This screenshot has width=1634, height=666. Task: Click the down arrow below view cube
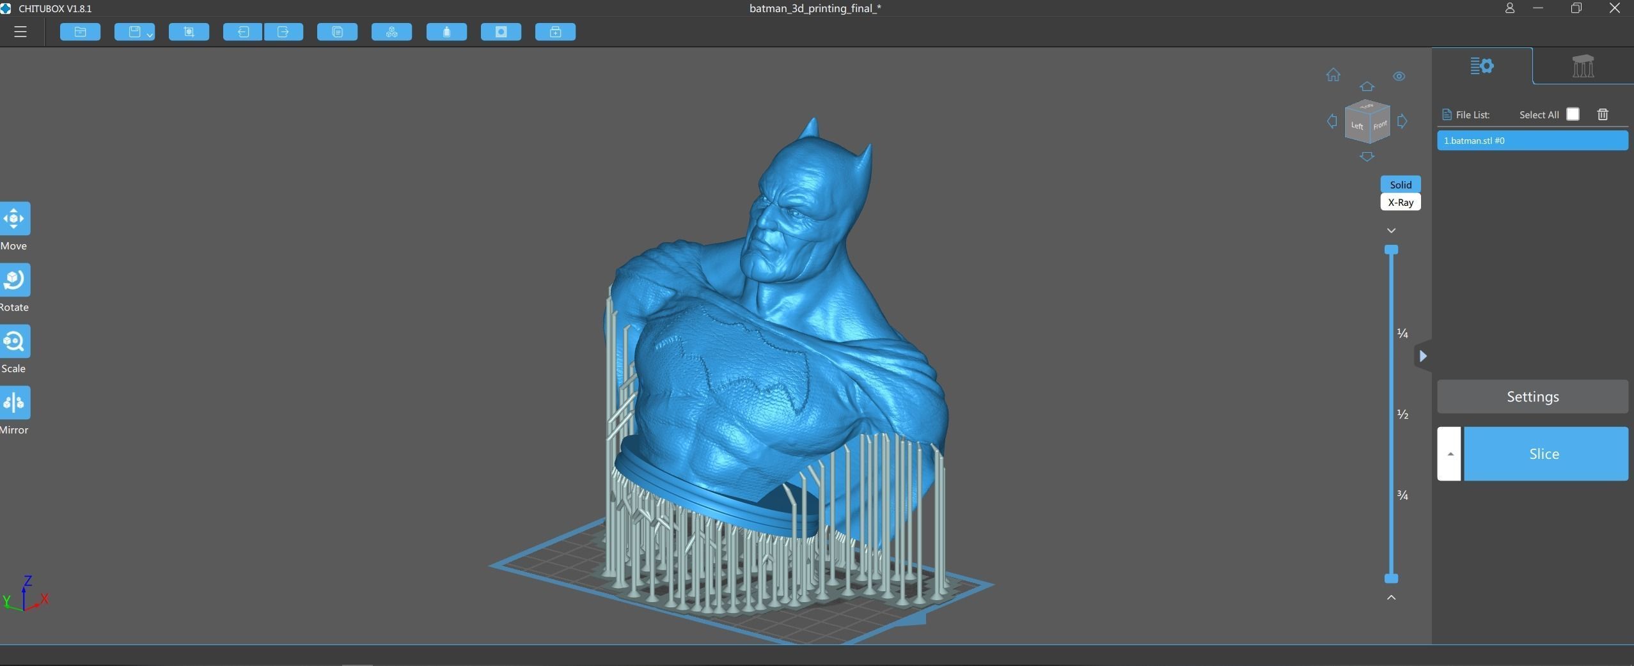[x=1367, y=157]
